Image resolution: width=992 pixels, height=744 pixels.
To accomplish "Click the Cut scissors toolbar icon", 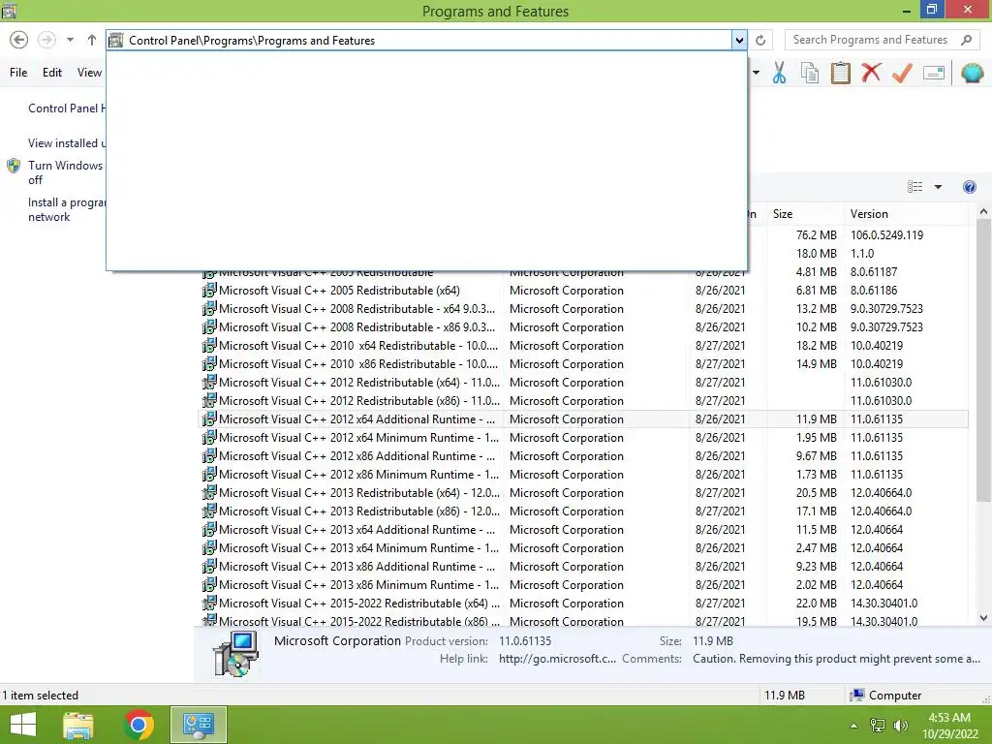I will [x=780, y=73].
